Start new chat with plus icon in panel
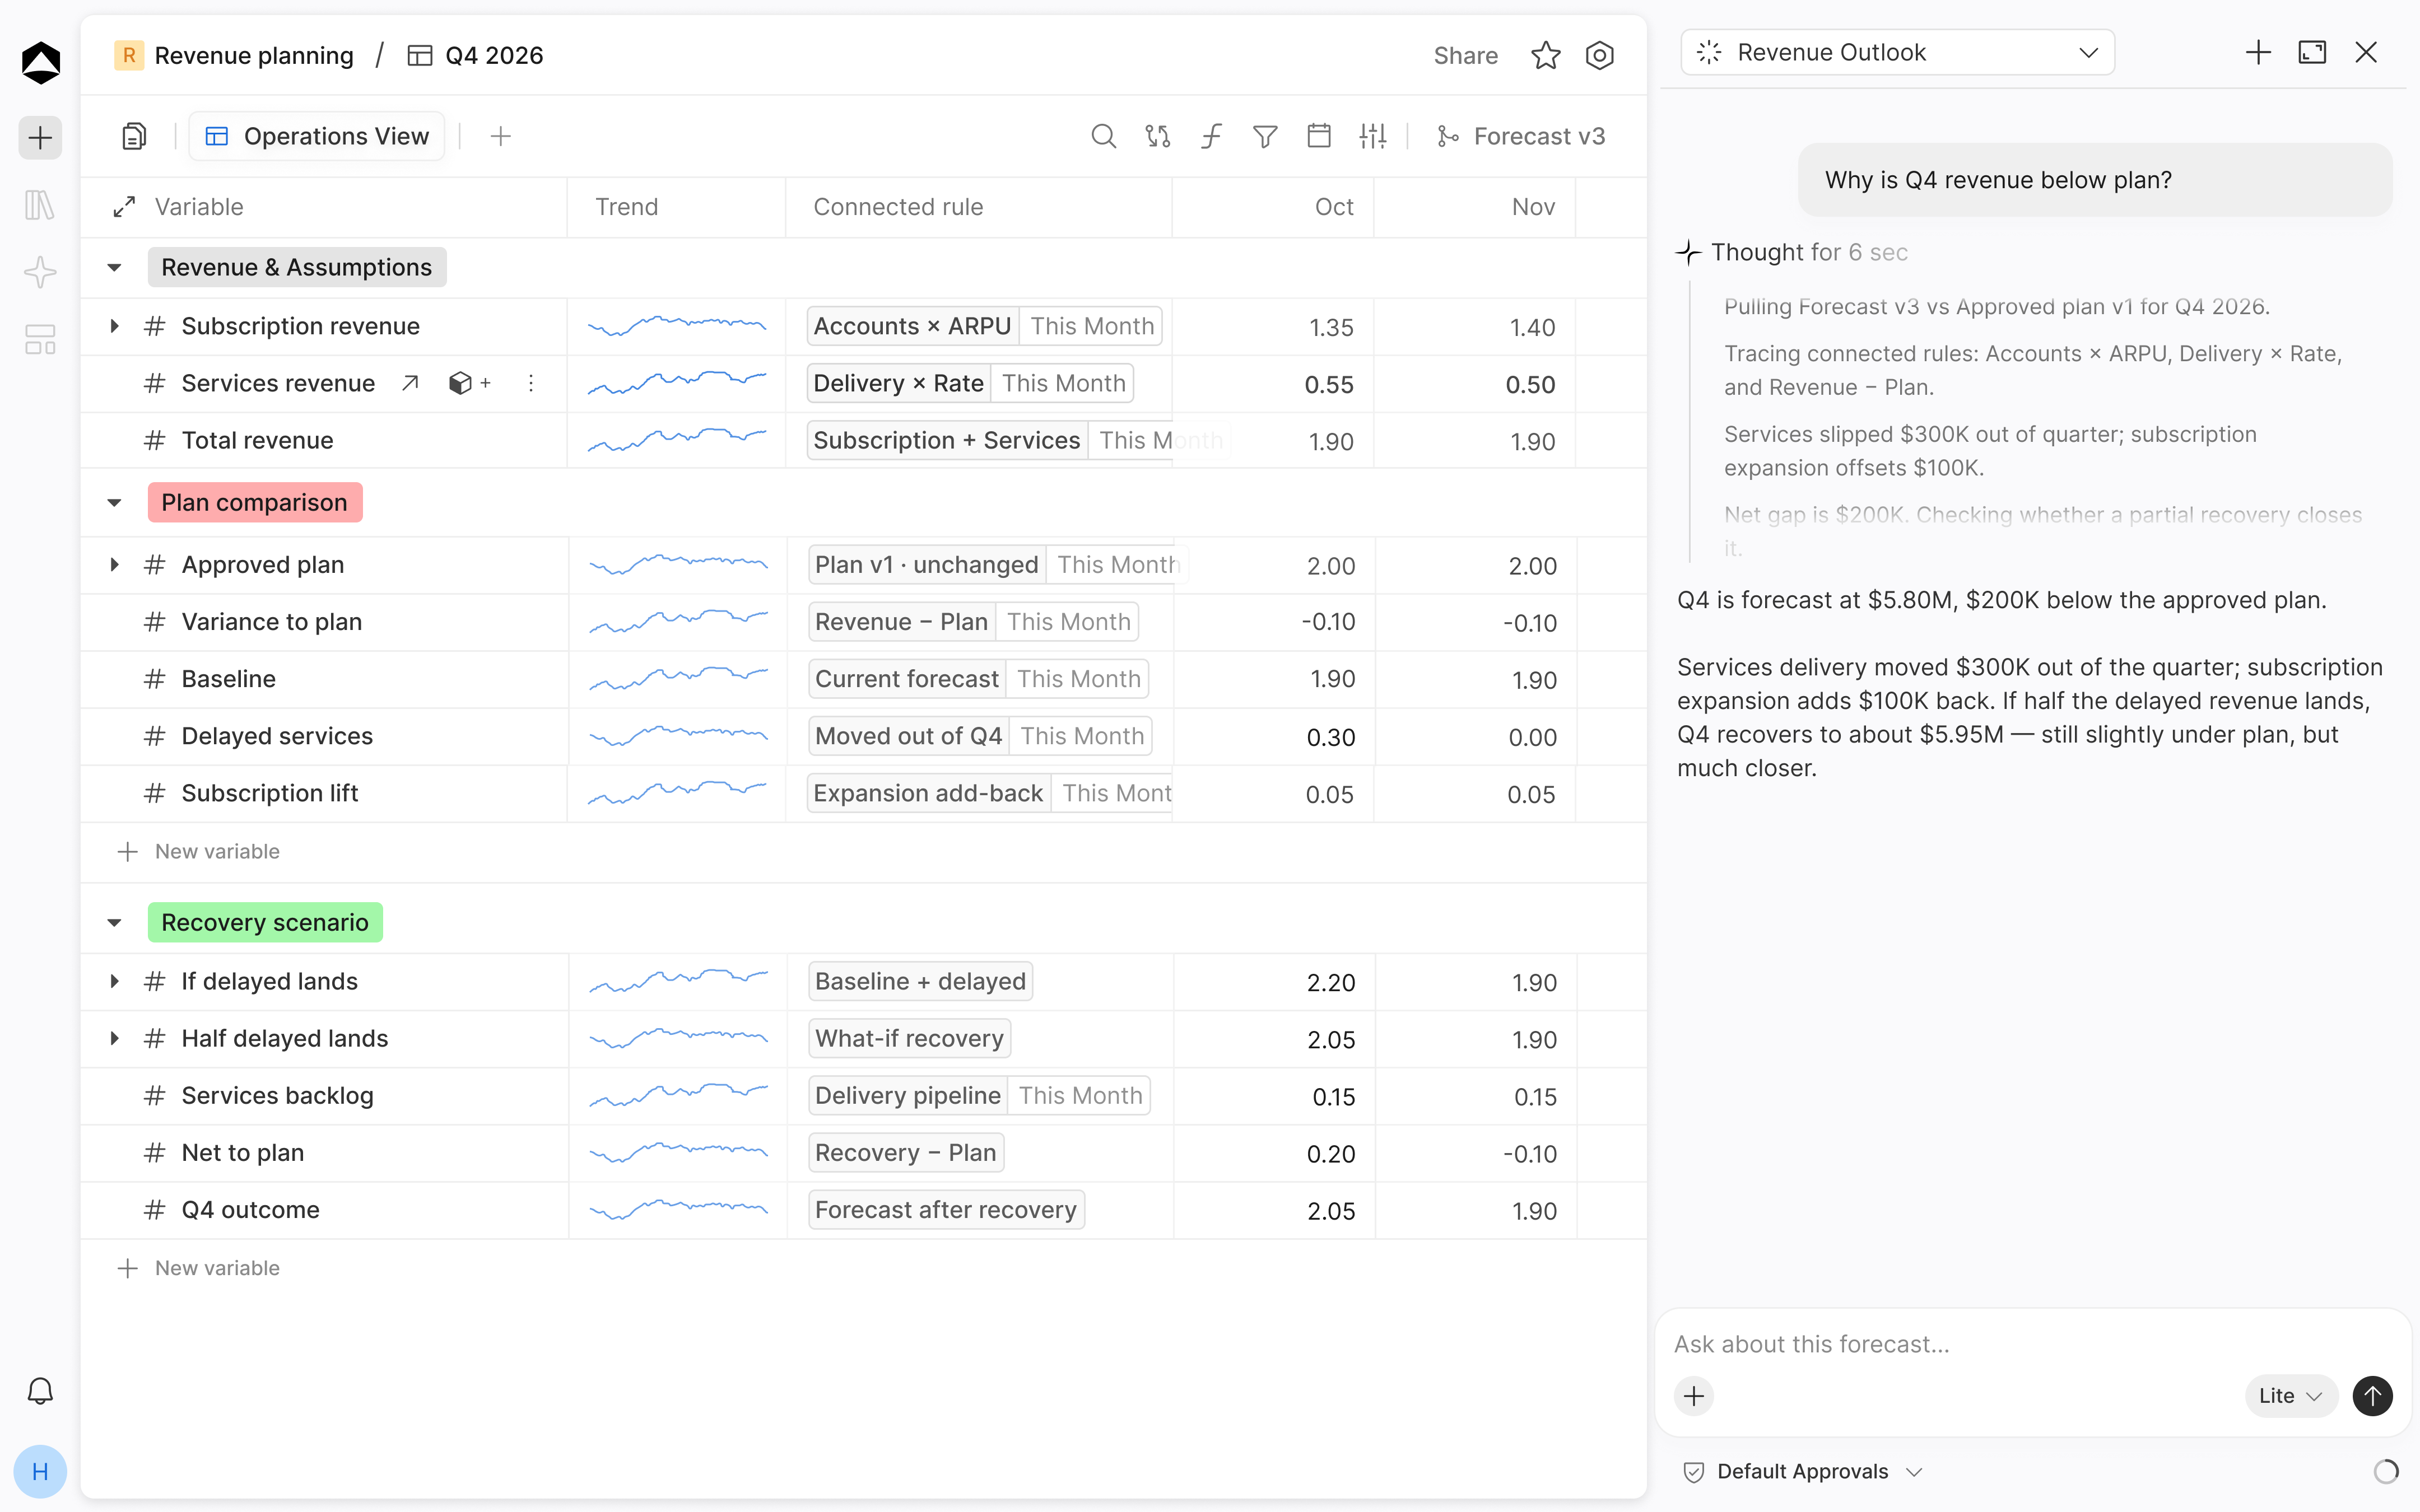The height and width of the screenshot is (1512, 2420). pyautogui.click(x=2258, y=52)
